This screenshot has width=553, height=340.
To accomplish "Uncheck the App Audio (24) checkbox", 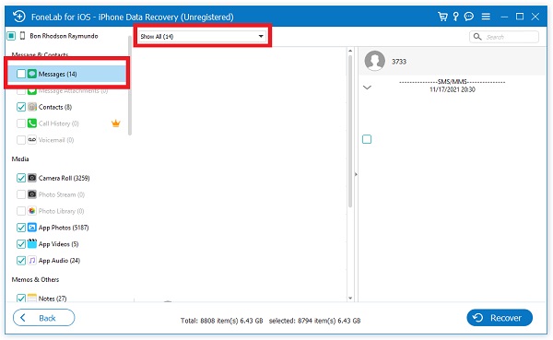I will tap(21, 261).
